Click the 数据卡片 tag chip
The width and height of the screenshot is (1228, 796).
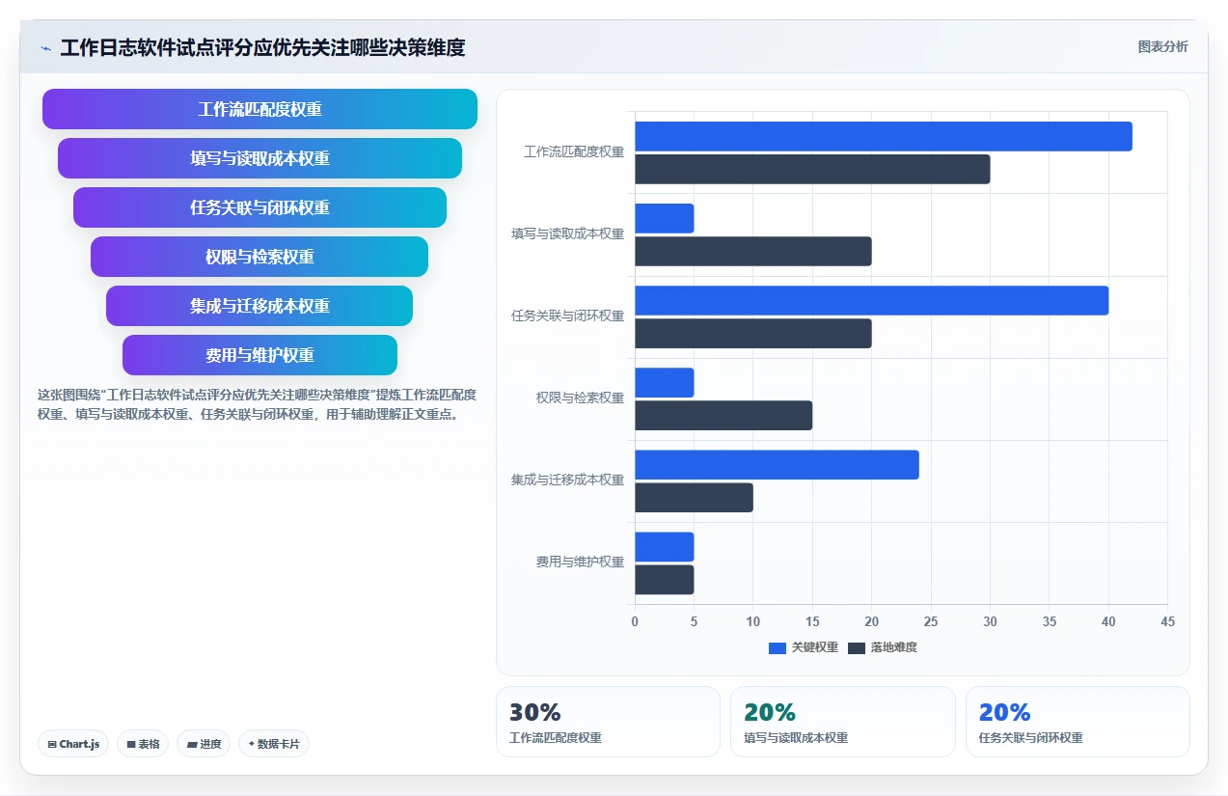pos(274,744)
